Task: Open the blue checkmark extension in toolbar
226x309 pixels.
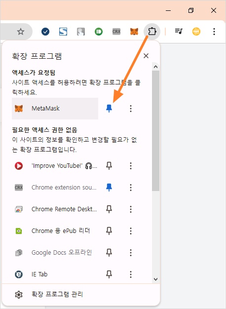Action: tap(45, 32)
